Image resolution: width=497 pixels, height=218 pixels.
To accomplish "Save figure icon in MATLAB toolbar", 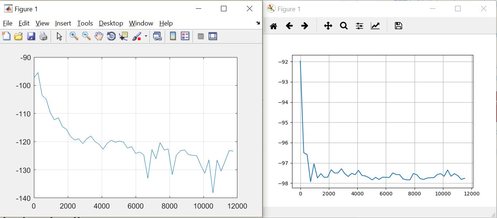I will (31, 36).
